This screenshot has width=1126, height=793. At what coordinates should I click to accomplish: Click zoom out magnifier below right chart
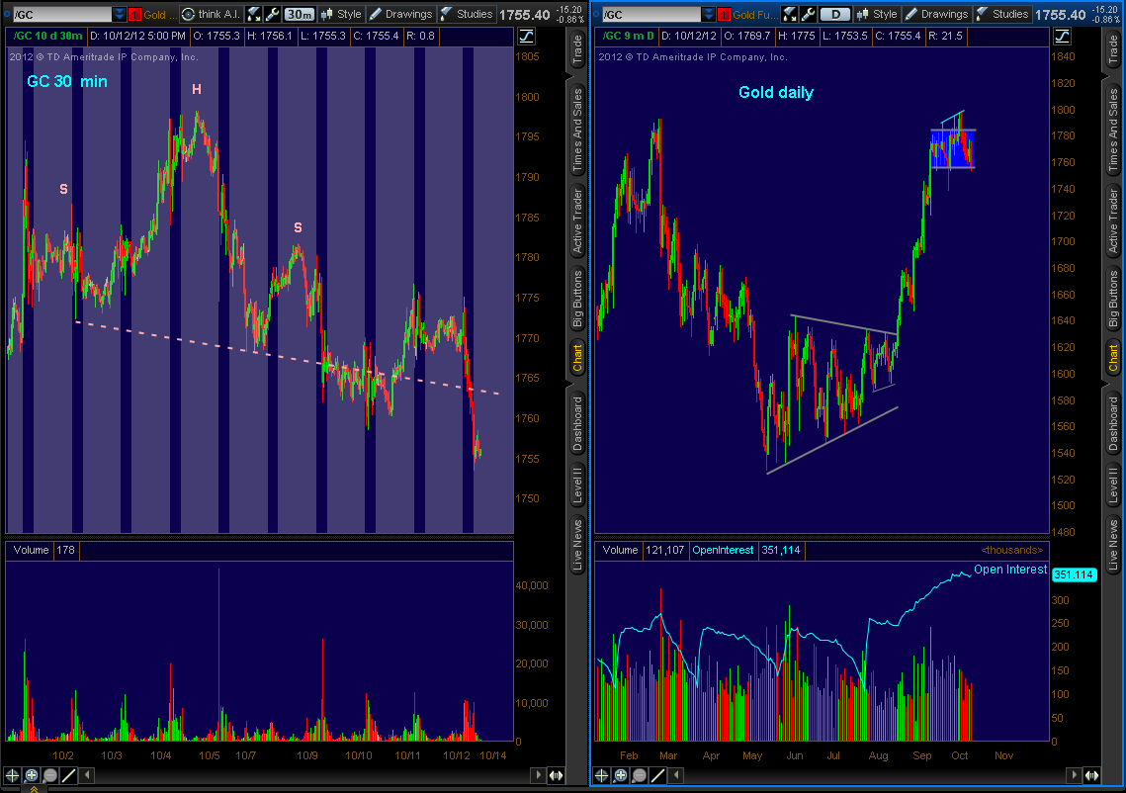pos(638,776)
